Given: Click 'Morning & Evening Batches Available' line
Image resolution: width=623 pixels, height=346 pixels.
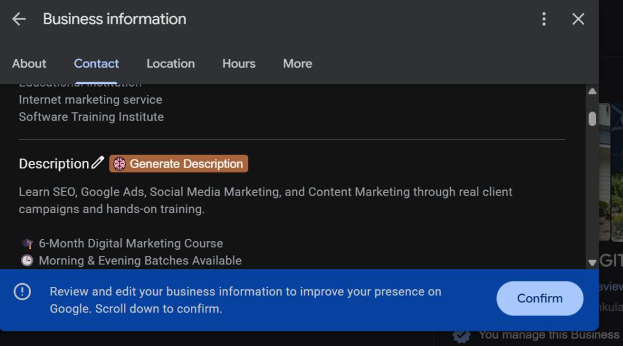Looking at the screenshot, I should pyautogui.click(x=141, y=261).
